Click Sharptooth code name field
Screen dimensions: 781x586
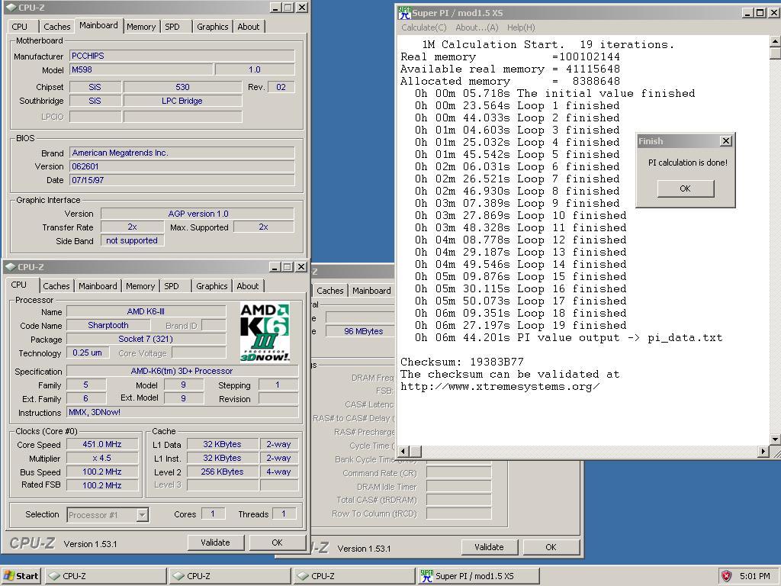tap(108, 325)
